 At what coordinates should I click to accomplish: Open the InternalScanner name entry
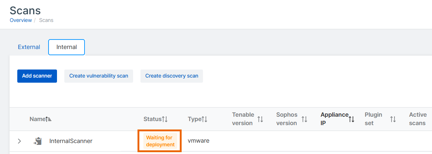pos(71,141)
